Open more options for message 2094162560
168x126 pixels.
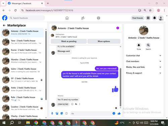pyautogui.click(x=80, y=104)
